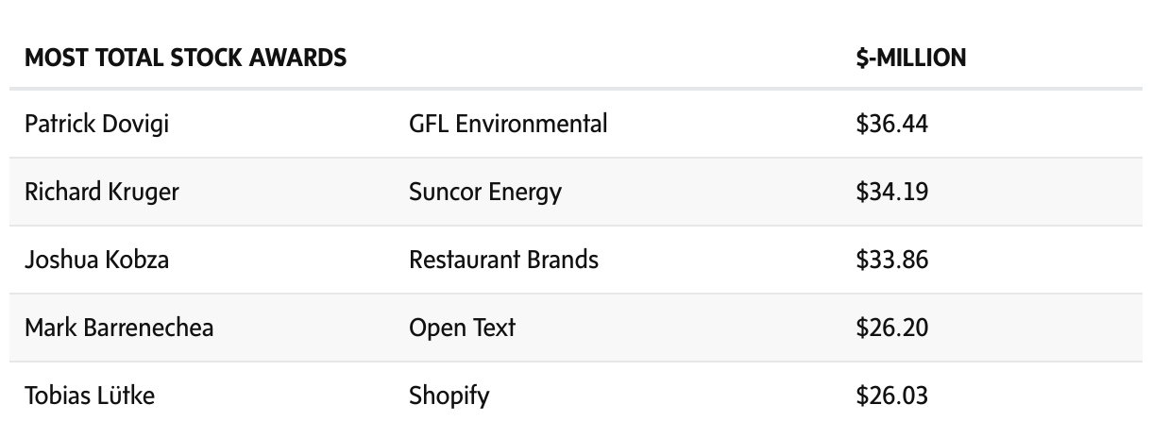Click the $36.44 amount

click(x=891, y=124)
